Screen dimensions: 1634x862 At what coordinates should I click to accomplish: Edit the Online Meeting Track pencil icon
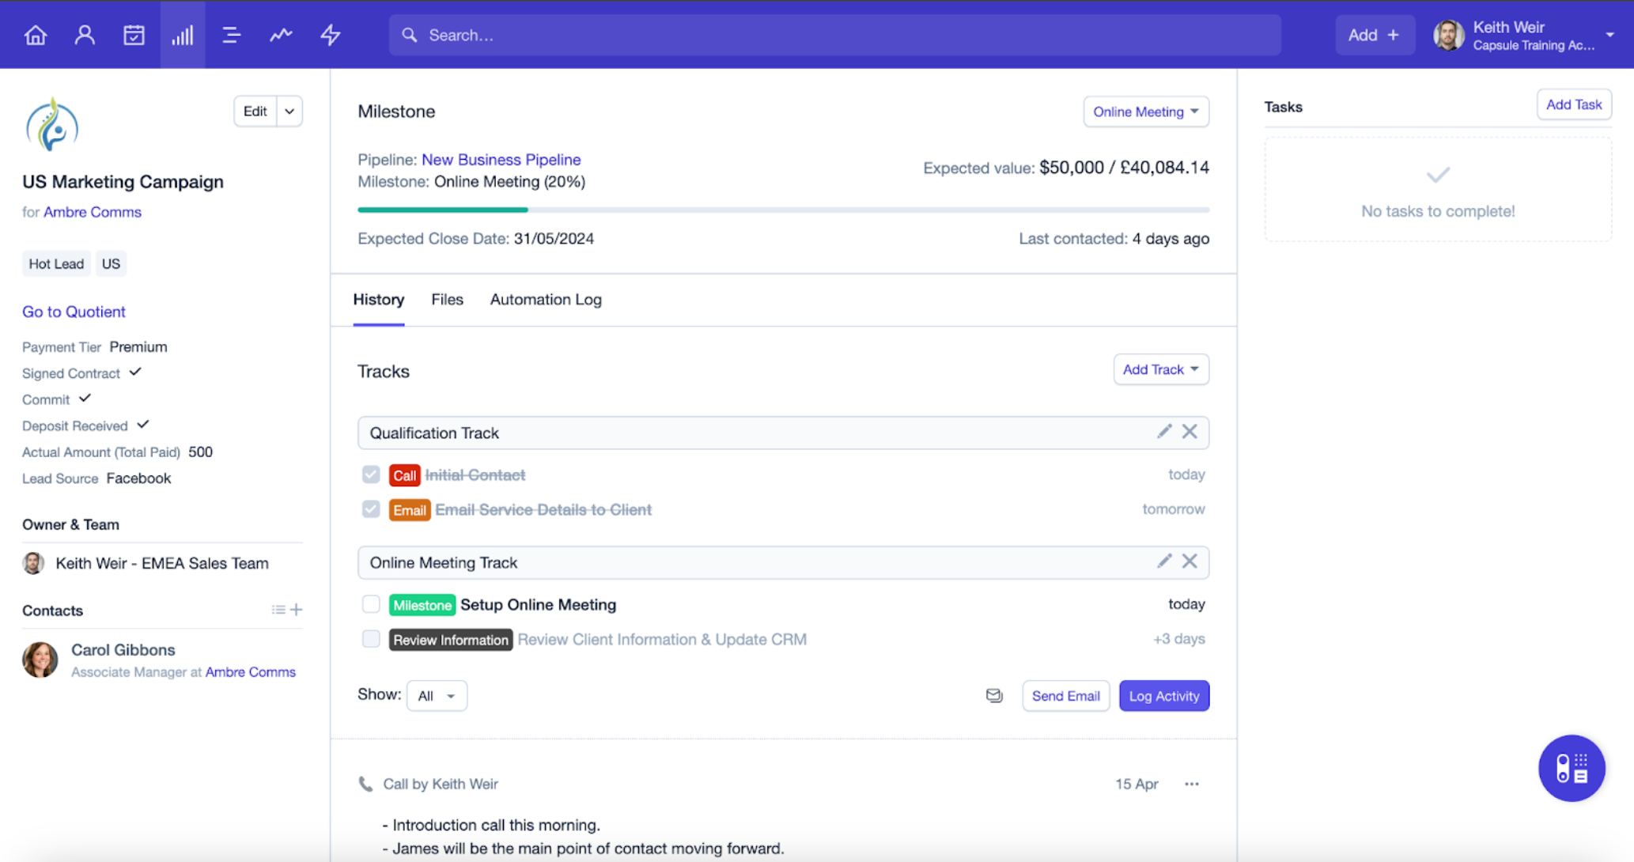pos(1164,561)
